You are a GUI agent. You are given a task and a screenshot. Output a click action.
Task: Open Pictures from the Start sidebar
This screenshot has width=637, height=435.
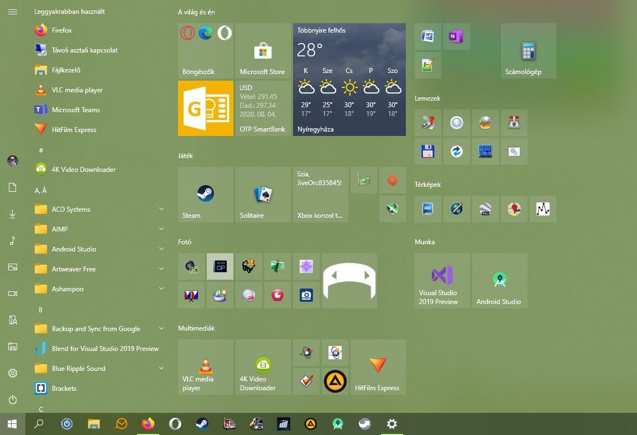coord(13,267)
